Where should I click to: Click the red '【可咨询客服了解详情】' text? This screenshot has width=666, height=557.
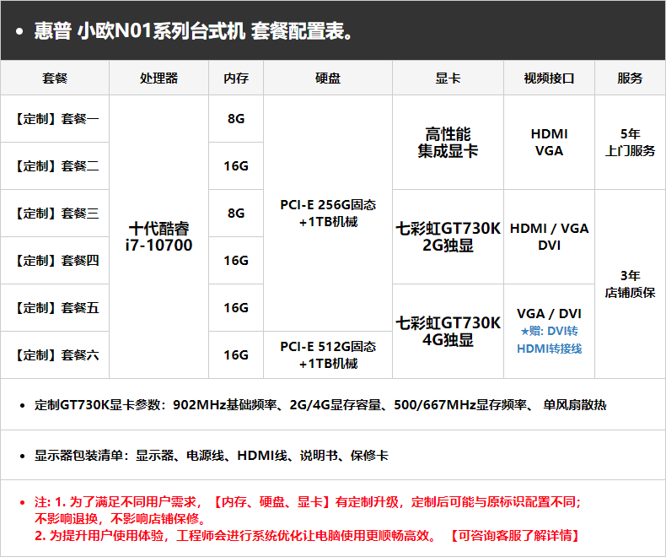(x=515, y=535)
